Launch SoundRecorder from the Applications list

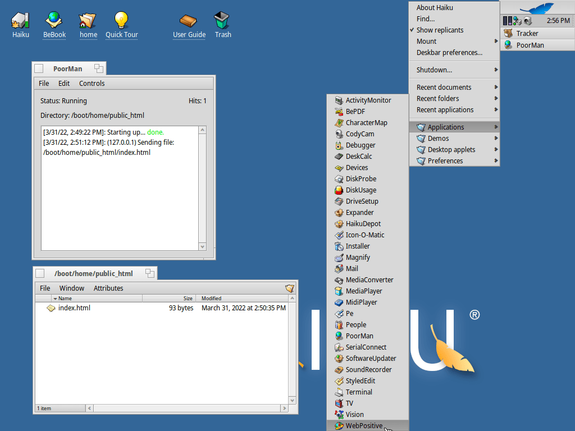point(368,369)
